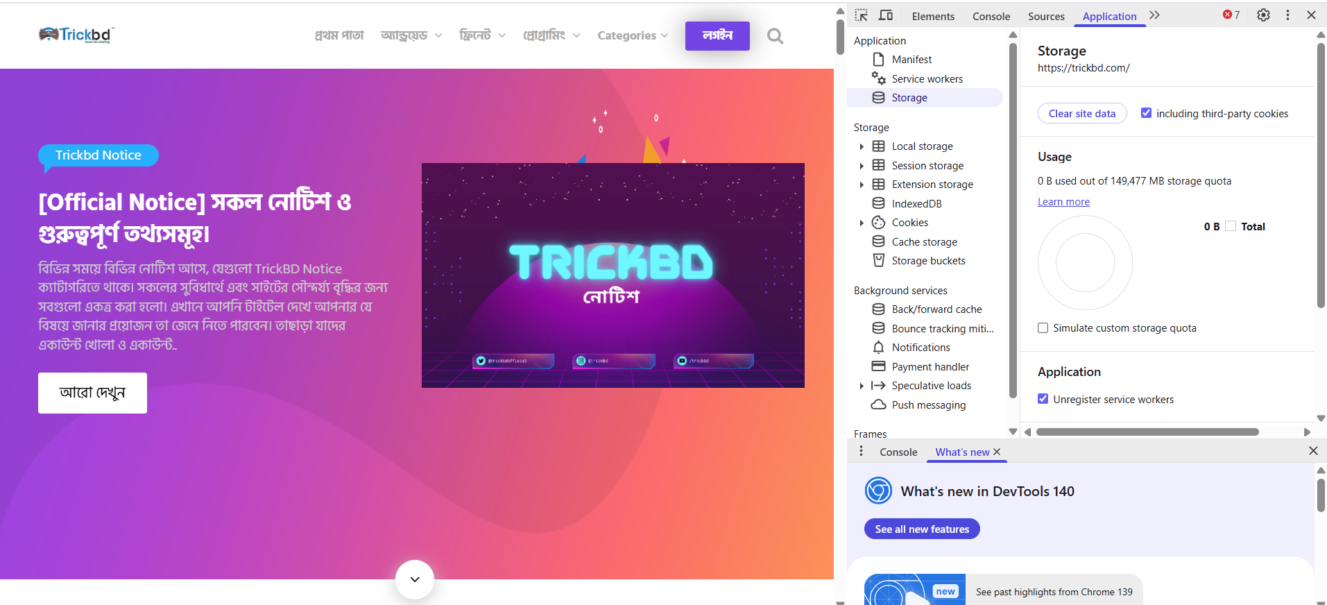Open DevTools settings gear
The width and height of the screenshot is (1327, 605).
point(1263,15)
